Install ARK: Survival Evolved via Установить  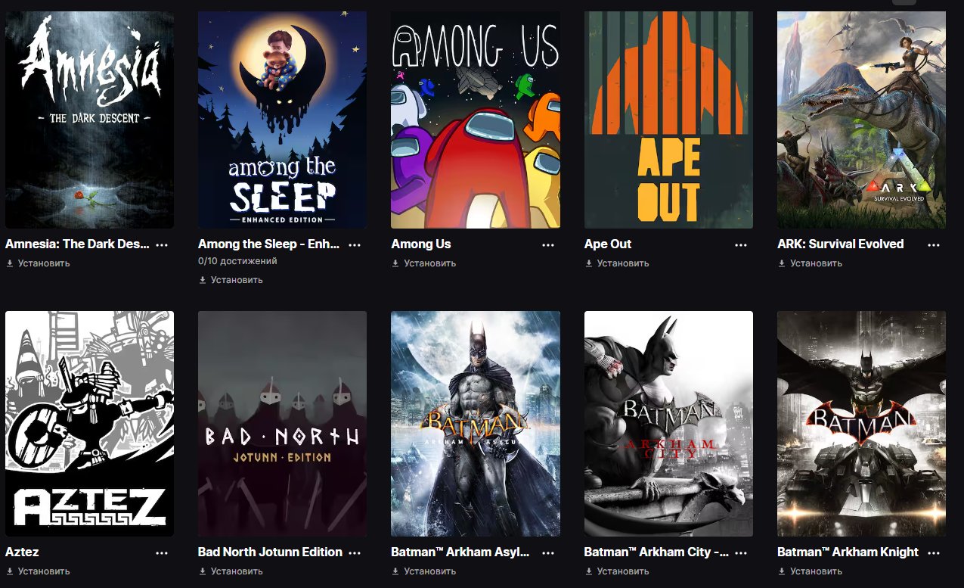point(810,263)
